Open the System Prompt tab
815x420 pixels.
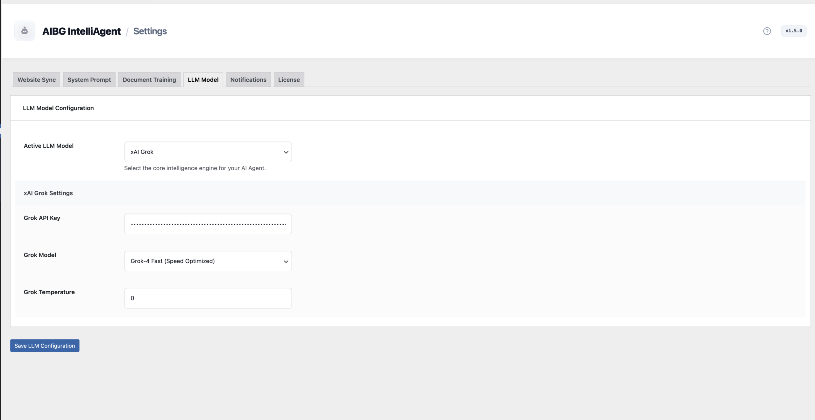(x=89, y=79)
